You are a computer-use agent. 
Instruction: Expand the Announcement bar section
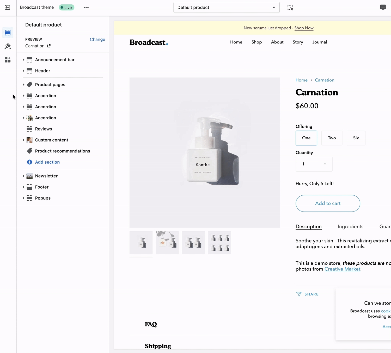coord(23,60)
